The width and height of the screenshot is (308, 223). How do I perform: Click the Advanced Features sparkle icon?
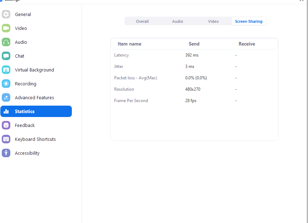(6, 97)
